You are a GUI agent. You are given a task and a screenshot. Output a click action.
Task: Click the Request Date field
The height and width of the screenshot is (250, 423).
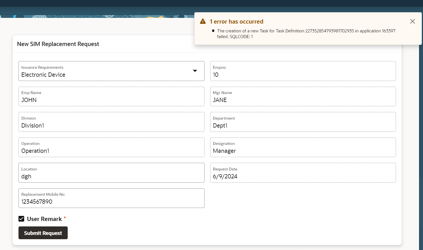tap(303, 176)
